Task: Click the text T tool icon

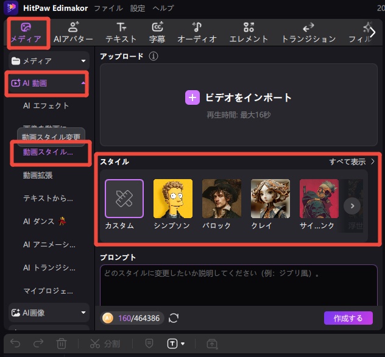Action: coord(172,344)
